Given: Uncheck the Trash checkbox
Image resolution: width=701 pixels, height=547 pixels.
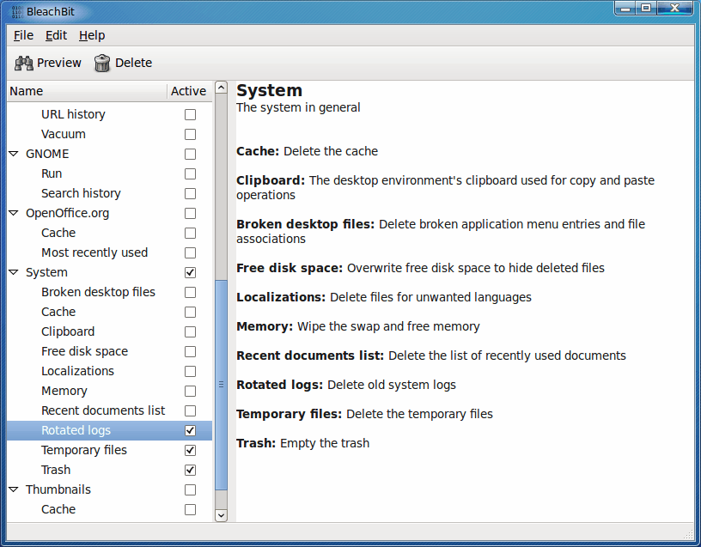Looking at the screenshot, I should 190,470.
